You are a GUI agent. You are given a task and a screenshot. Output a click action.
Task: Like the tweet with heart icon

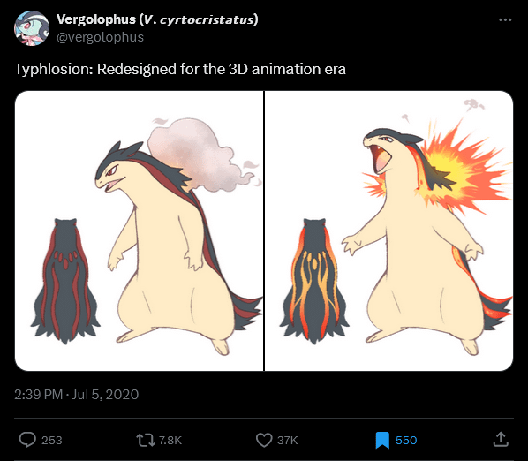[x=264, y=440]
